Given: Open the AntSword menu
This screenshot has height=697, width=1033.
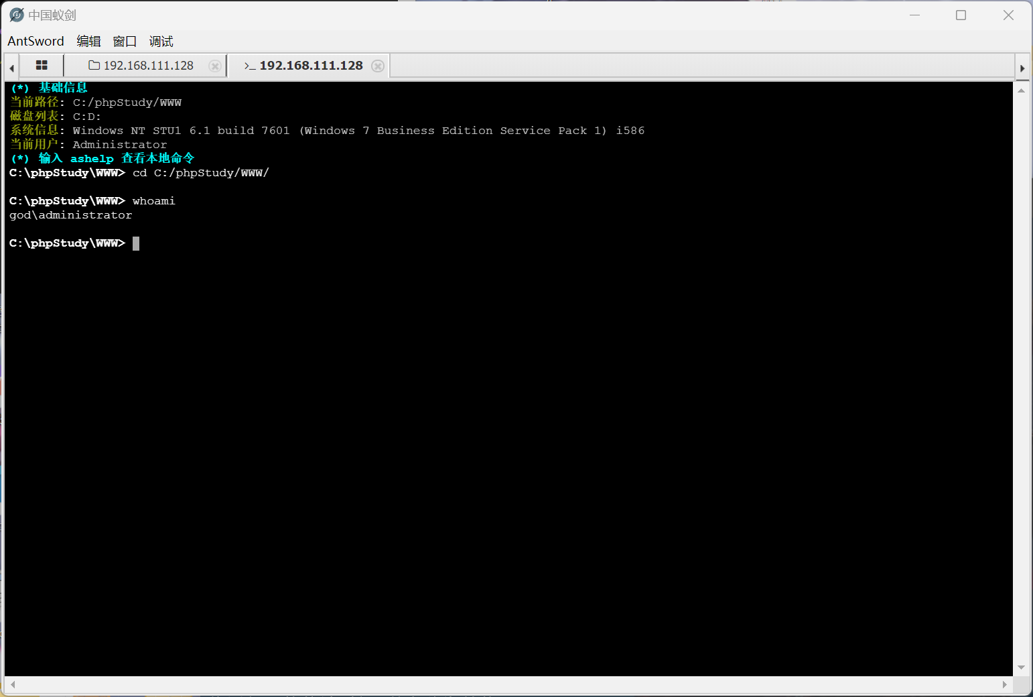Looking at the screenshot, I should (36, 42).
